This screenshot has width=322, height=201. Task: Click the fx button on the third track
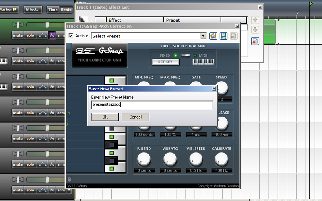(x=52, y=87)
